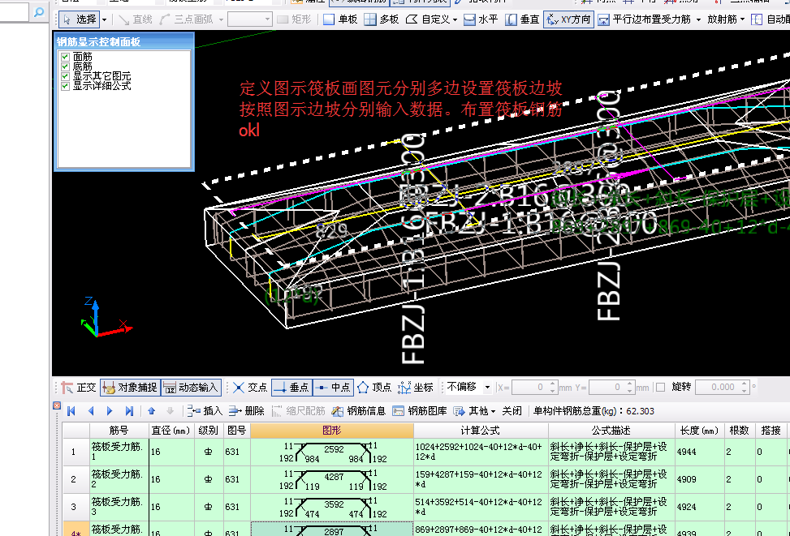Click the 计算公式 column header
This screenshot has height=536, width=790.
click(x=481, y=431)
